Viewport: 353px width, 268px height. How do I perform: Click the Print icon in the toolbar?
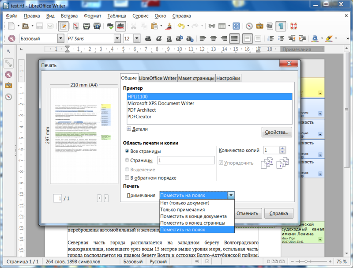point(87,26)
